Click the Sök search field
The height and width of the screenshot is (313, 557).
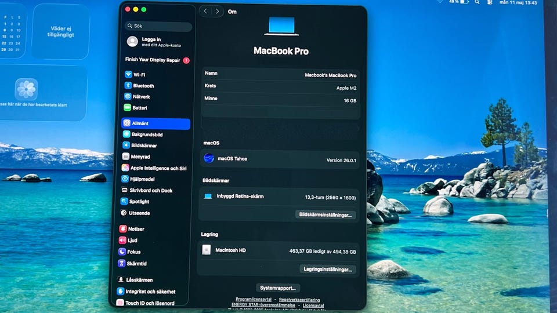point(158,26)
